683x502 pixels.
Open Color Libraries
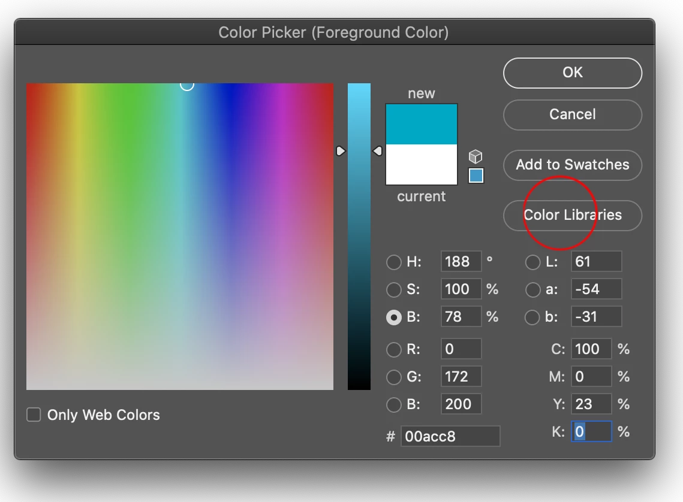[x=572, y=215]
